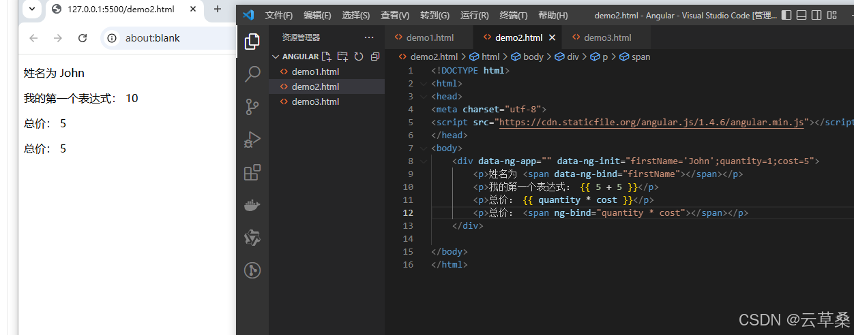Open the Extensions view
Image resolution: width=854 pixels, height=335 pixels.
click(252, 172)
